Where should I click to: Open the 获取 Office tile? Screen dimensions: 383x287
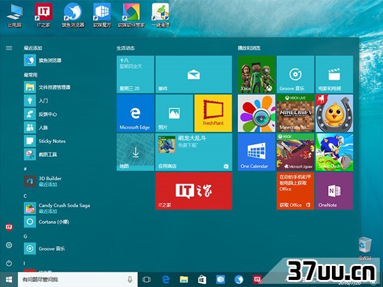click(x=296, y=191)
